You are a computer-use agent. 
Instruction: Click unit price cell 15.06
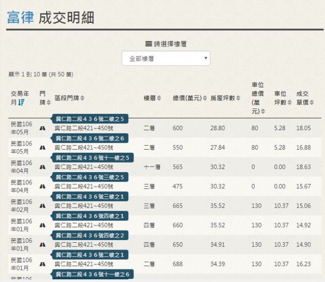point(303,206)
